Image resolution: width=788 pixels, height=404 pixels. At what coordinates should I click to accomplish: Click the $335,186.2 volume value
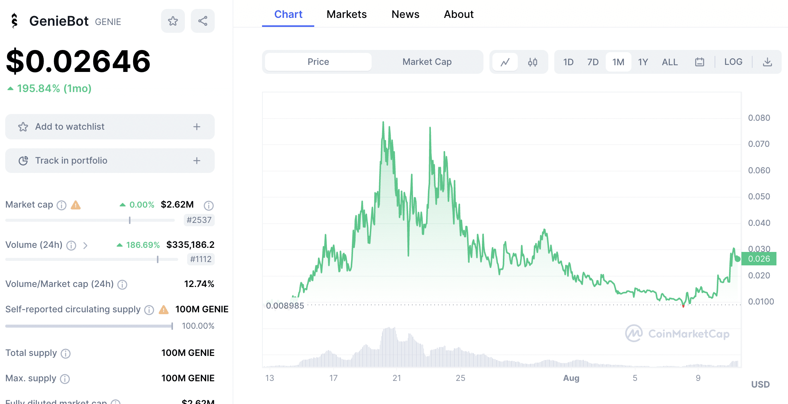190,244
